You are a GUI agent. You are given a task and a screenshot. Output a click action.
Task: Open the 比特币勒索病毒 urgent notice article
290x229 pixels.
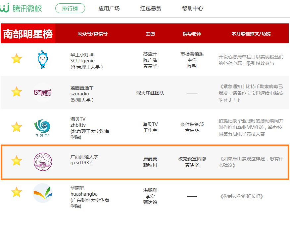tap(251, 93)
